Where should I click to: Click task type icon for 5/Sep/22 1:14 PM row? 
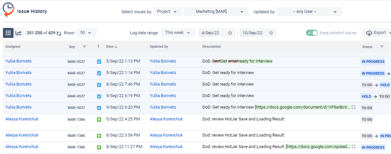(x=99, y=73)
